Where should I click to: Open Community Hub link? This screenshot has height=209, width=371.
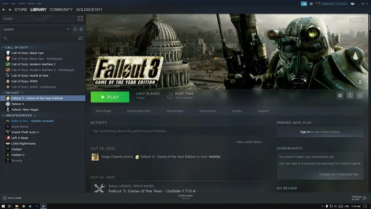pos(139,111)
